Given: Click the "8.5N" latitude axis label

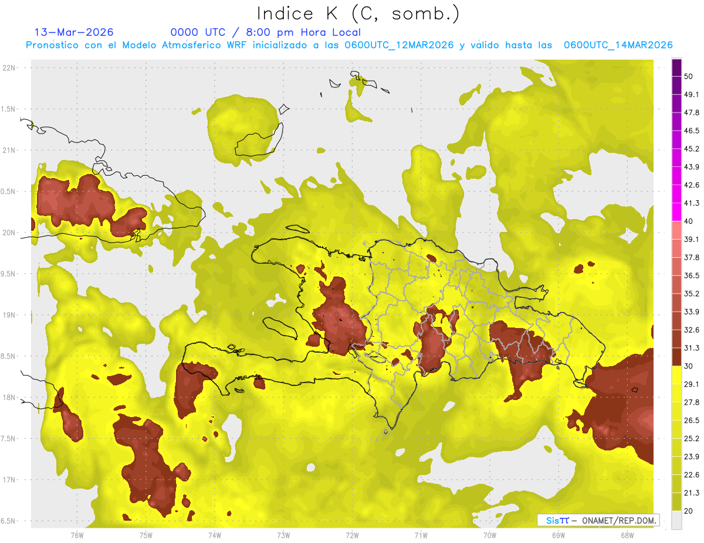Looking at the screenshot, I should click(x=8, y=357).
